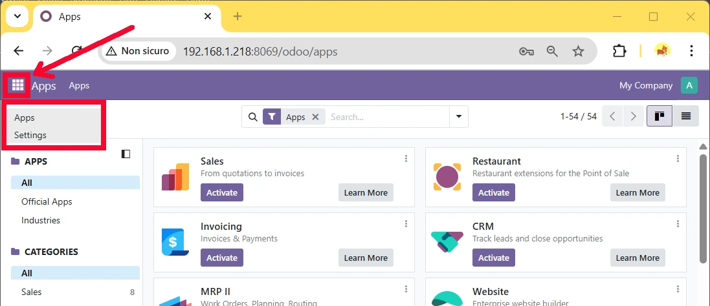
Task: Reload the page
Action: point(77,50)
